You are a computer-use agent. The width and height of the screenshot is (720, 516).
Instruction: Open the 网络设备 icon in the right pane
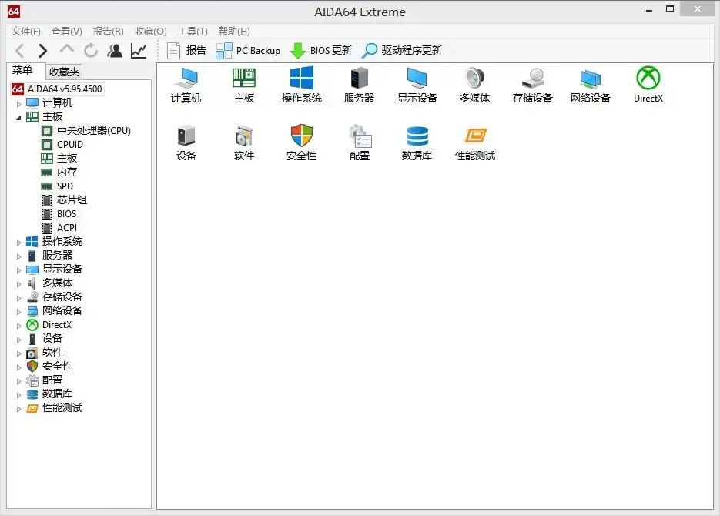[591, 85]
